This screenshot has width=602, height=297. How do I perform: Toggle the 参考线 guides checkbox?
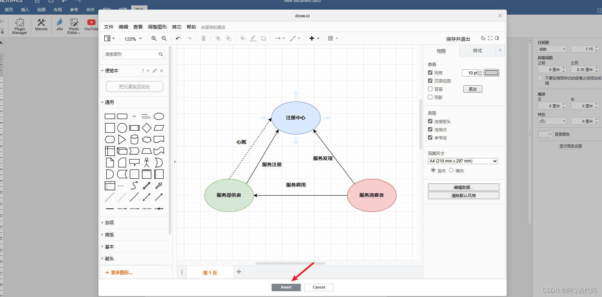tap(430, 138)
